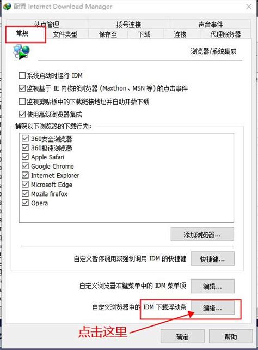Uncheck 使用高级浏览器集成 option
The width and height of the screenshot is (258, 350).
(22, 114)
